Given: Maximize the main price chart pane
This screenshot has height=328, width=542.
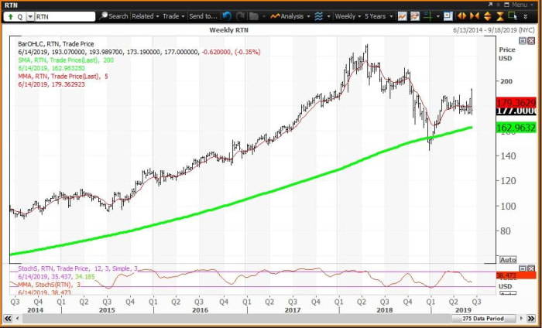Looking at the screenshot, I should click(523, 41).
